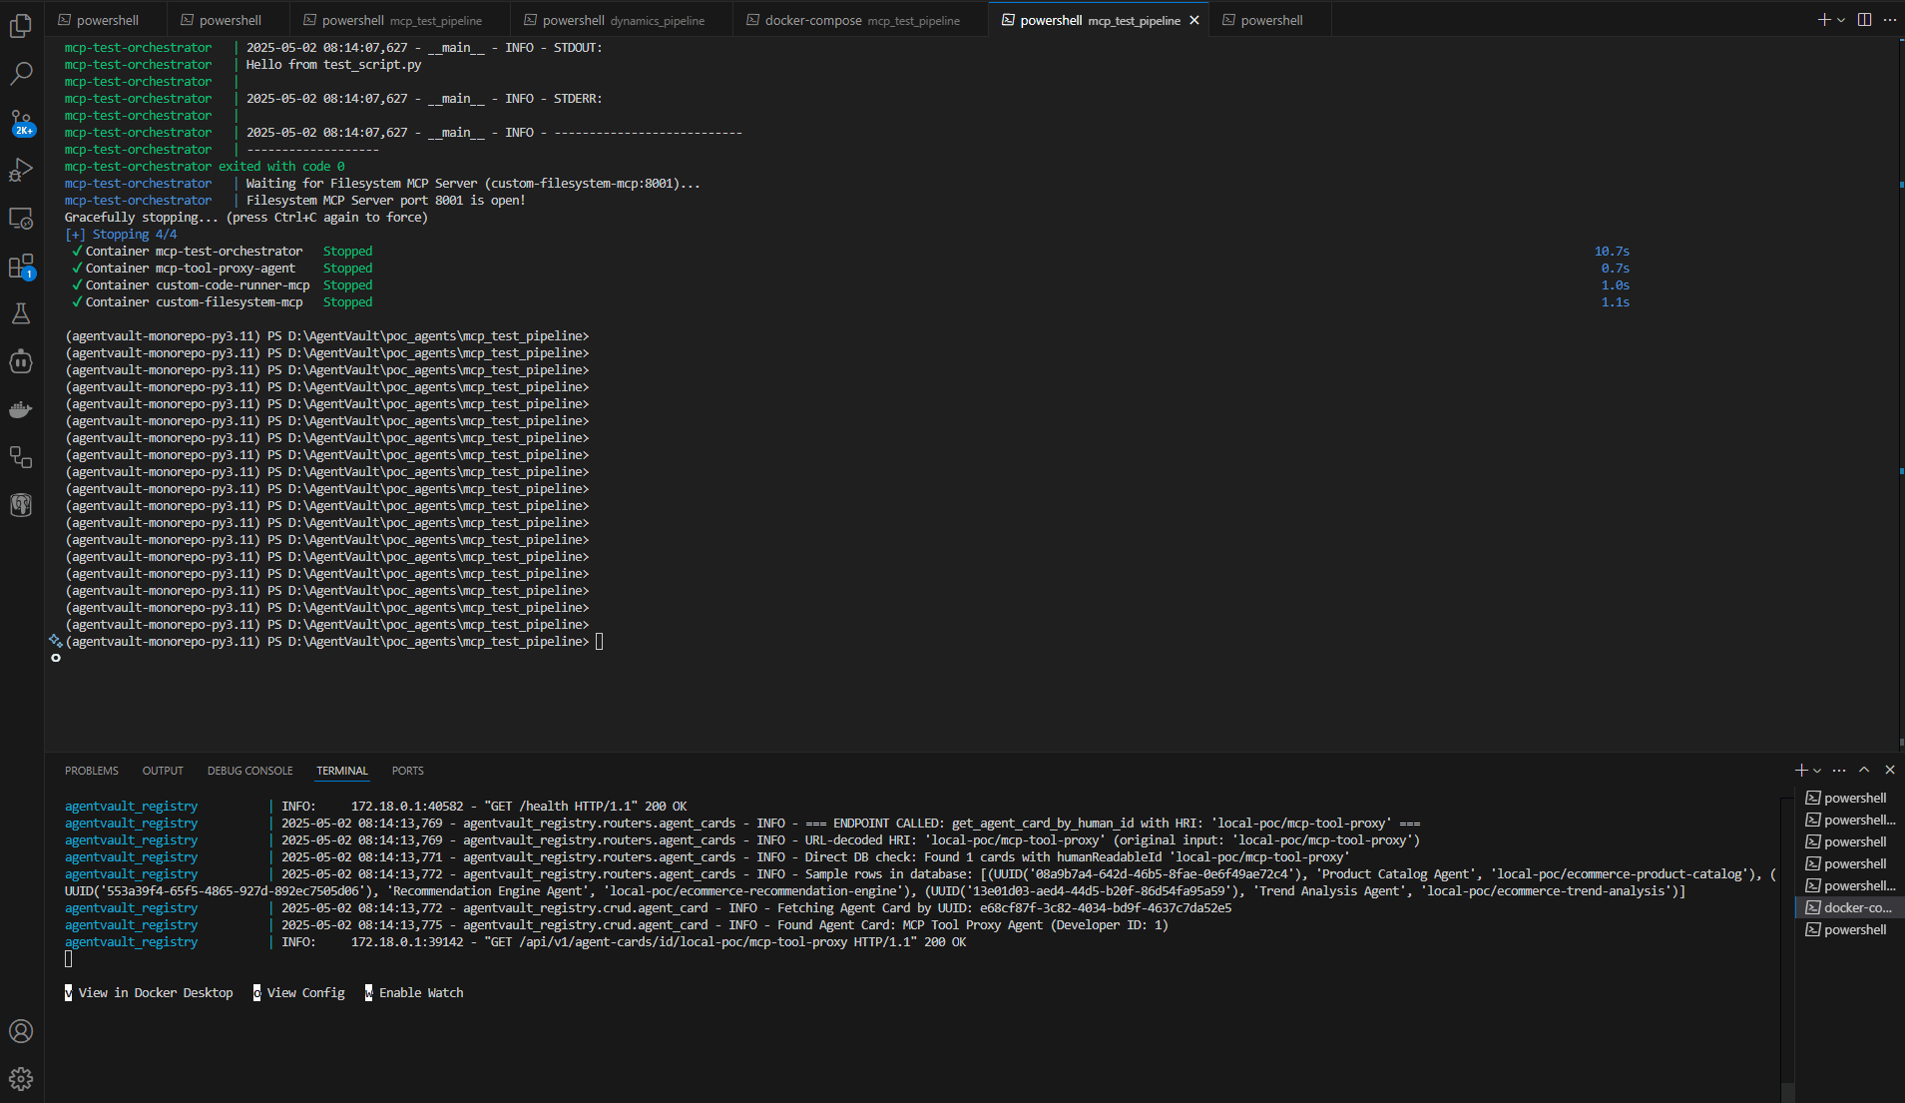Open the squares icon below Docker in the activity bar
The image size is (1905, 1103).
pos(21,457)
